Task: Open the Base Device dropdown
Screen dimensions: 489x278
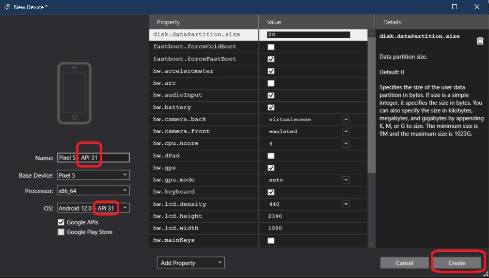Action: [93, 175]
